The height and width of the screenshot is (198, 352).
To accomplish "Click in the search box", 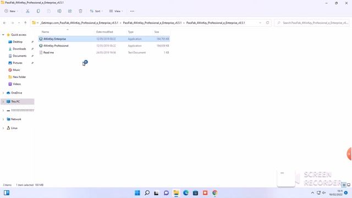I will (x=312, y=23).
